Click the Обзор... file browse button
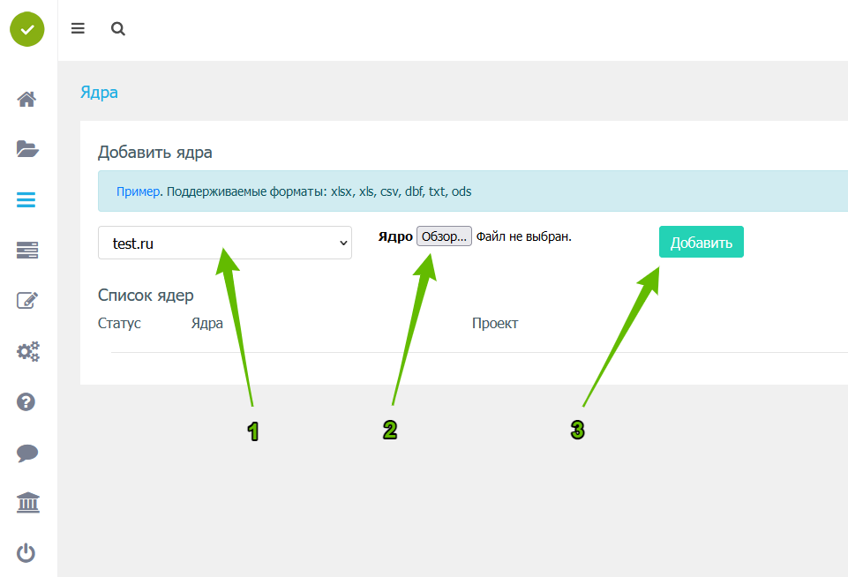 [444, 236]
